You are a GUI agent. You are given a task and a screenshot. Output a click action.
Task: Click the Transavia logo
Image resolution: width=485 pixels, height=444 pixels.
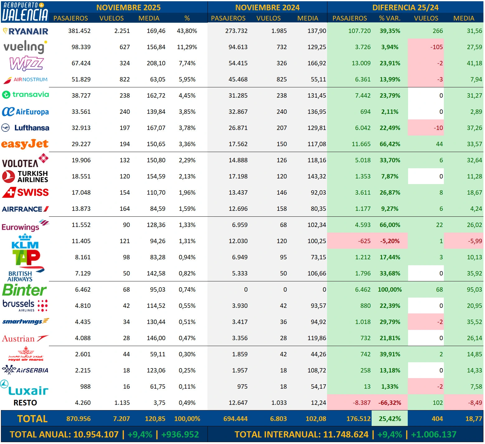pyautogui.click(x=25, y=95)
